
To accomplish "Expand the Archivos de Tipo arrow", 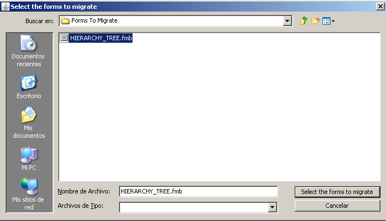I will [x=272, y=207].
